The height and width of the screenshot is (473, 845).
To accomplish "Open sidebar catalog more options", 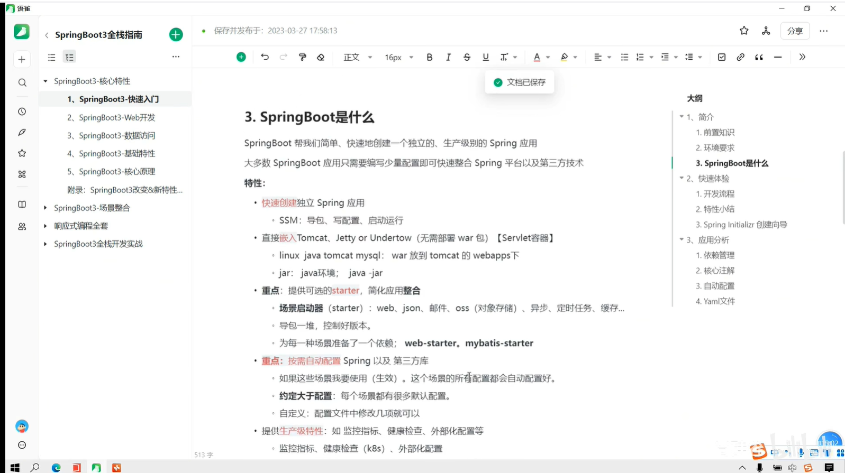I will click(176, 57).
